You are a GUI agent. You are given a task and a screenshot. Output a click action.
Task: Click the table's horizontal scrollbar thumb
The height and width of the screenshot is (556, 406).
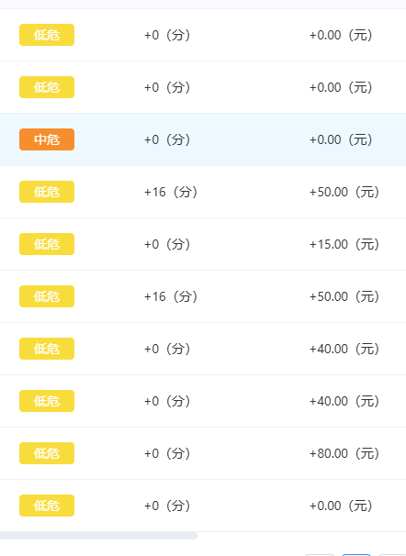coord(98,536)
